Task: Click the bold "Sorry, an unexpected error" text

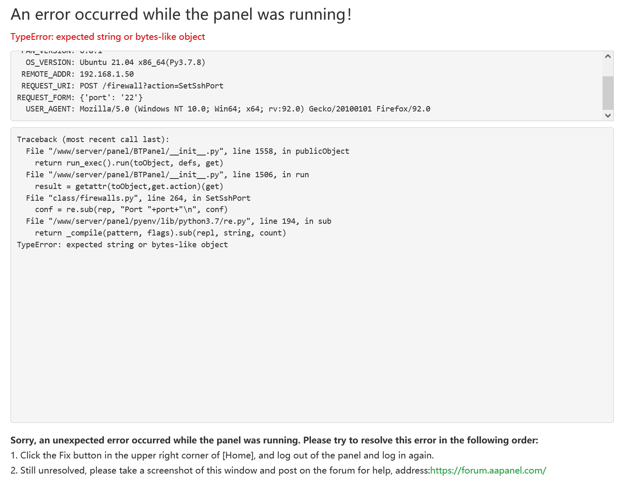Action: tap(274, 440)
